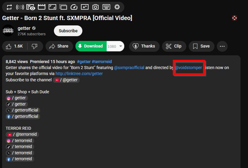Save video to playlist
The image size is (248, 168).
[201, 46]
